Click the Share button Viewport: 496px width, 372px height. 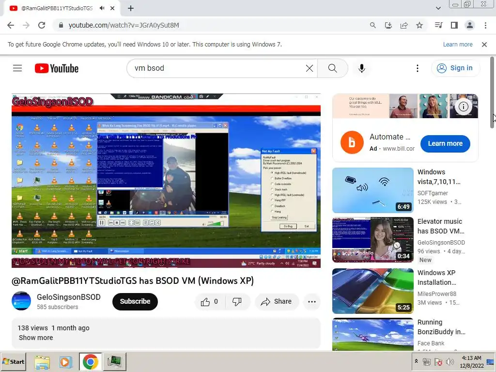coord(276,302)
